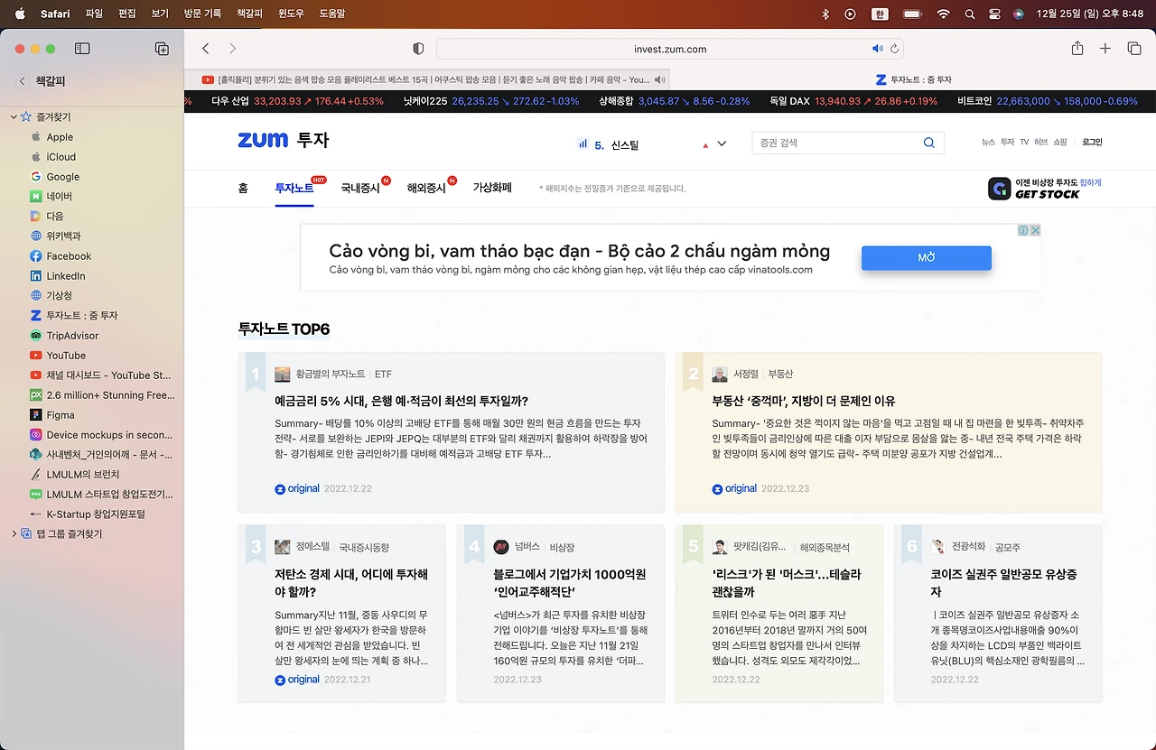This screenshot has width=1156, height=750.
Task: Click the magnifier icon in 증권 검색 box
Action: 929,143
